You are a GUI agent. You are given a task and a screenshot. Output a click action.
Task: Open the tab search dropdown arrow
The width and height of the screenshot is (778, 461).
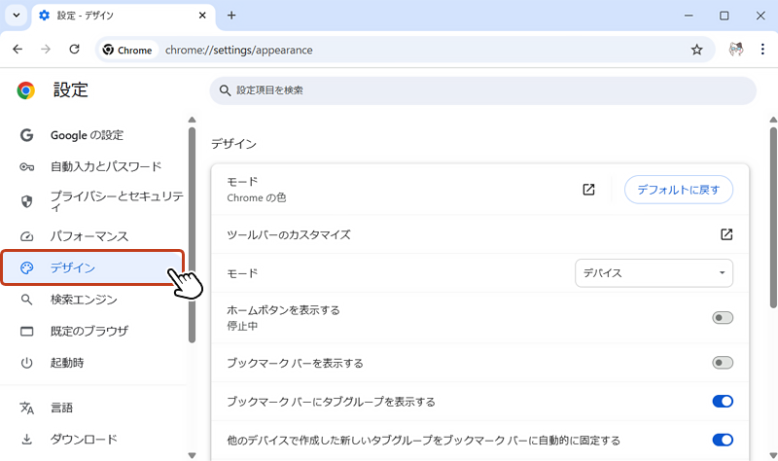click(x=16, y=16)
